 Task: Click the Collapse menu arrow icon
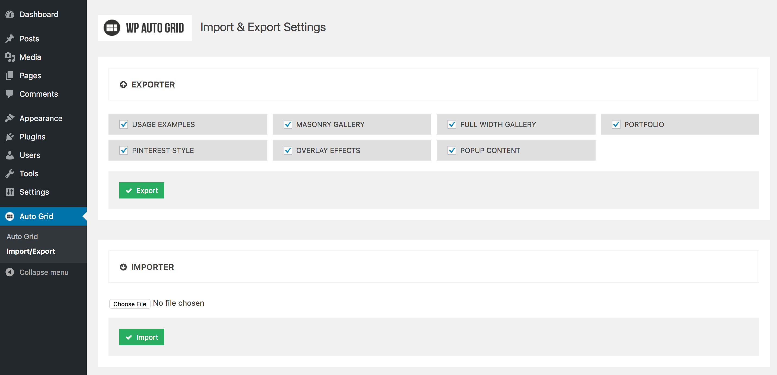(x=10, y=272)
